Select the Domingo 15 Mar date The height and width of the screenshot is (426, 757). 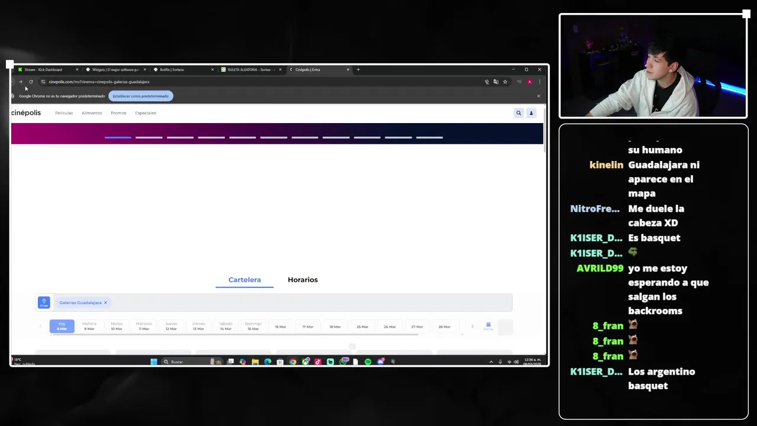point(253,326)
